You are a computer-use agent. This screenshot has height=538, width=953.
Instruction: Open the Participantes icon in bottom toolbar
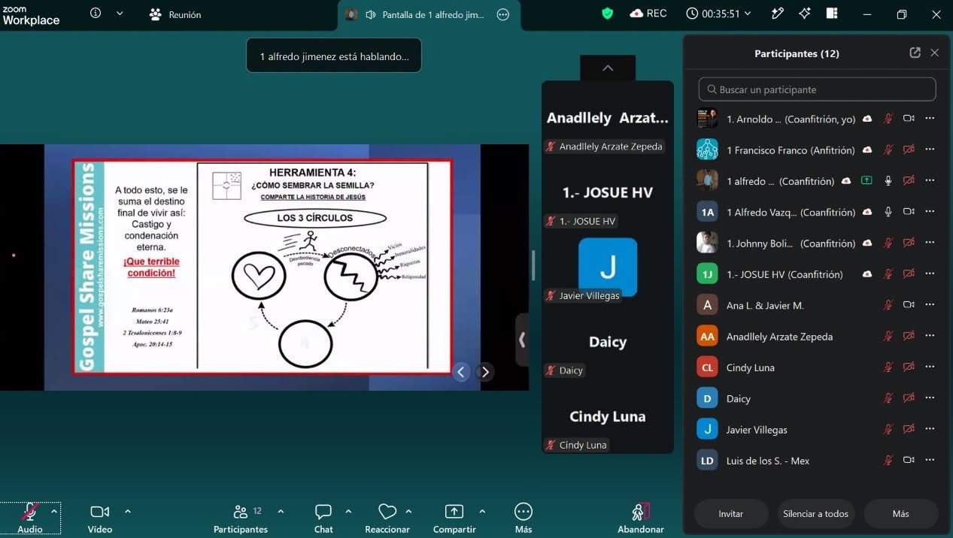(x=241, y=512)
